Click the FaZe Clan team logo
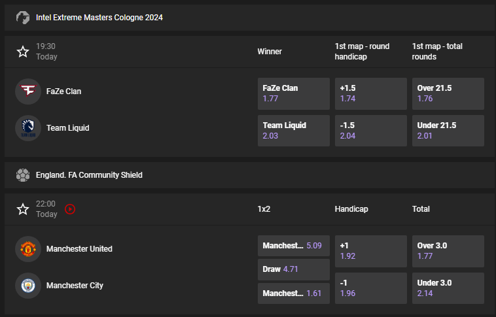 click(28, 92)
